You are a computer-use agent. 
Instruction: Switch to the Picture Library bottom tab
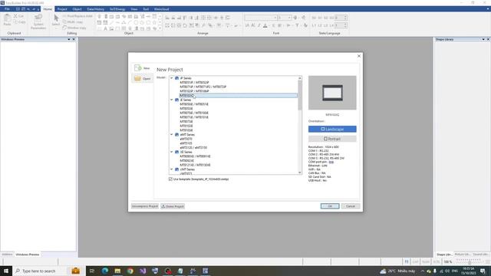tap(463, 255)
